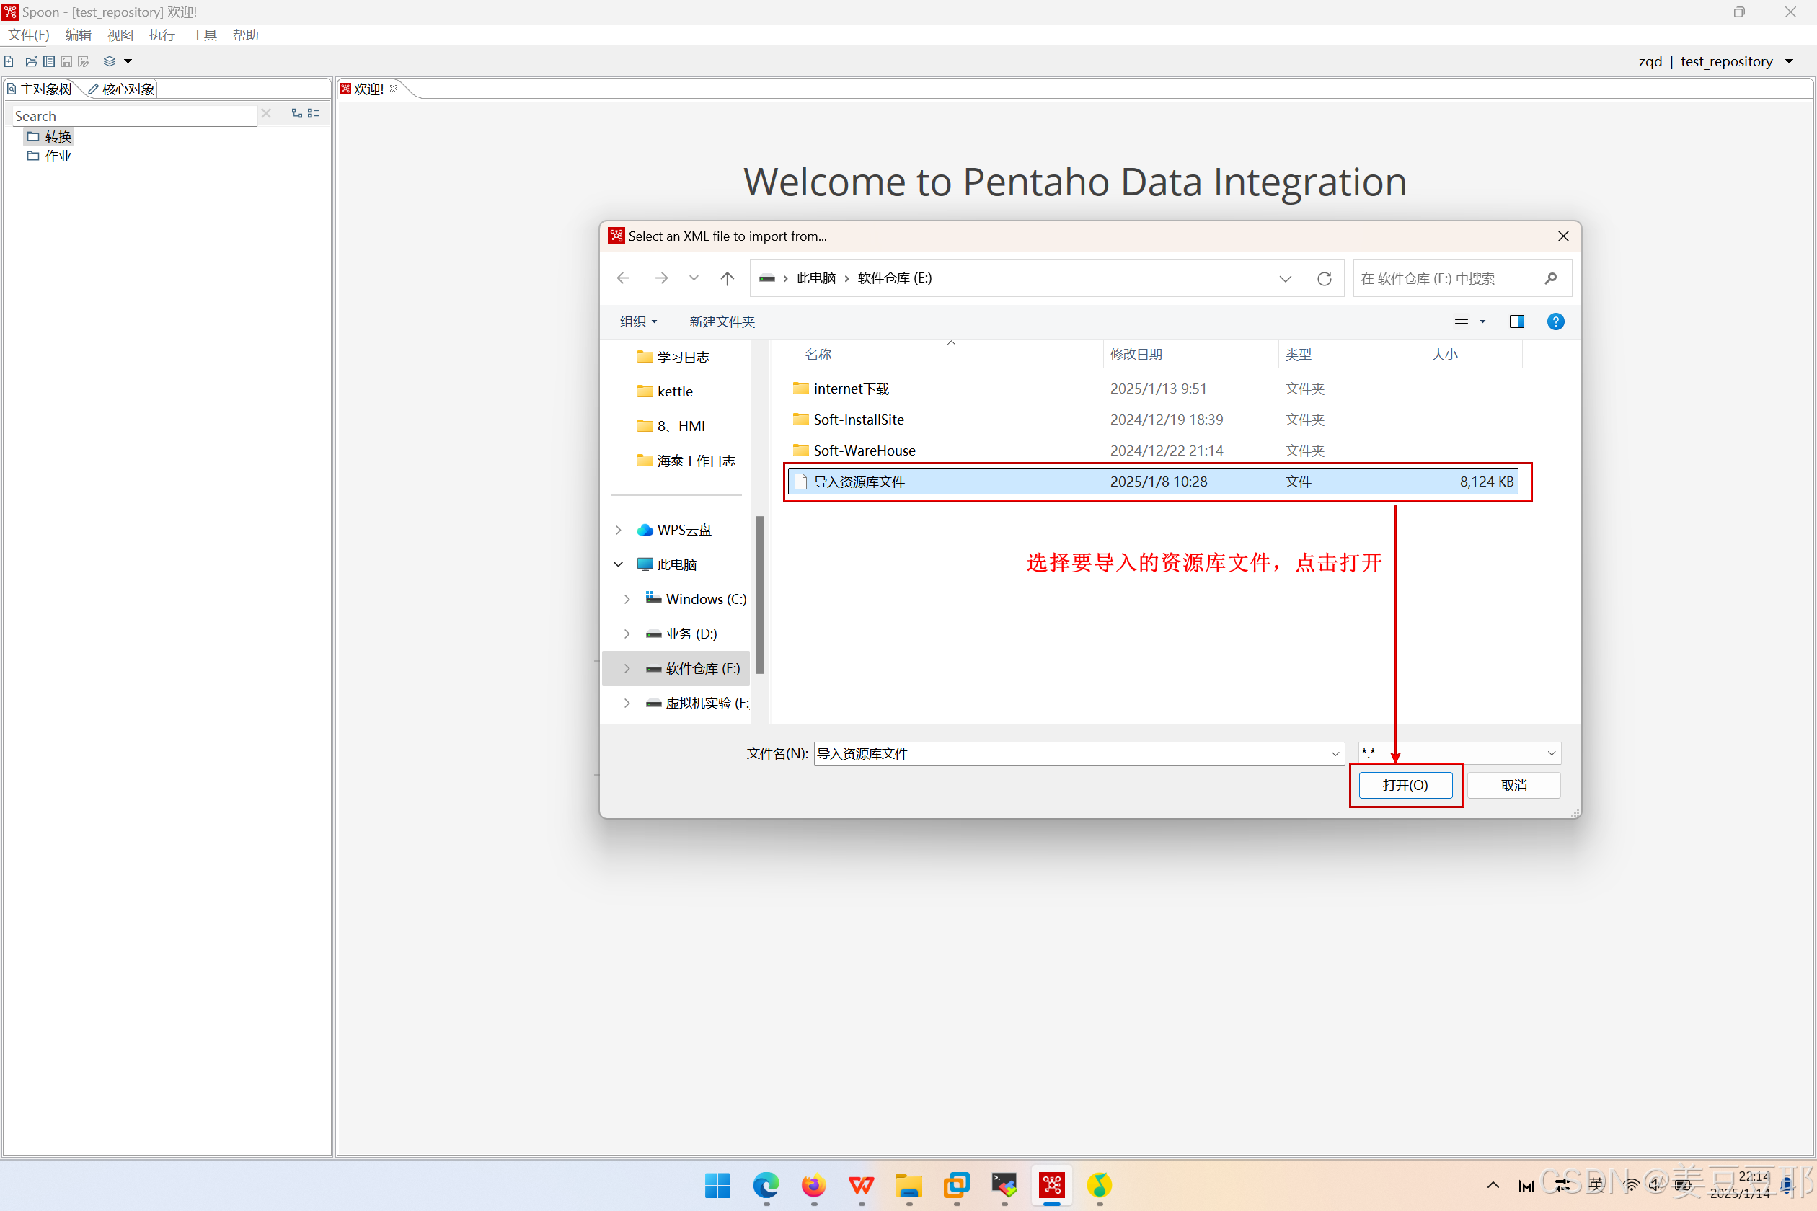
Task: Open the 工具 menu
Action: point(204,35)
